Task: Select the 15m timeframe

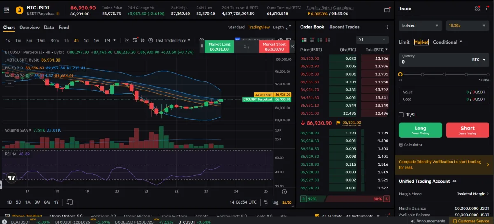Action: tap(41, 40)
